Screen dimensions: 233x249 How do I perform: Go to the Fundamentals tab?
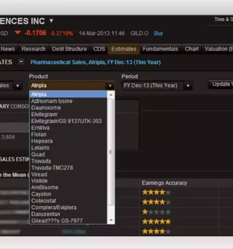tap(160, 49)
